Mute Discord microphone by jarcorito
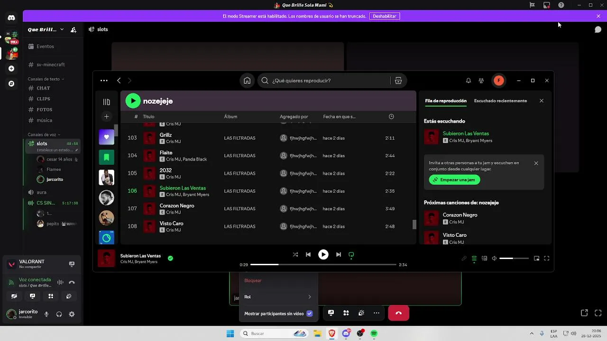The width and height of the screenshot is (607, 341). (x=46, y=314)
